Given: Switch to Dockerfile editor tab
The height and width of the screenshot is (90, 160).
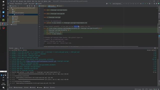Looking at the screenshot, I should point(52,6).
